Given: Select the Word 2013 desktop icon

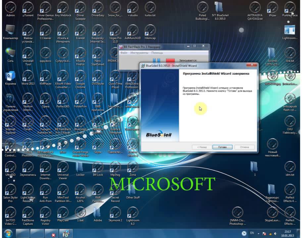Looking at the screenshot, I should click(28, 78).
